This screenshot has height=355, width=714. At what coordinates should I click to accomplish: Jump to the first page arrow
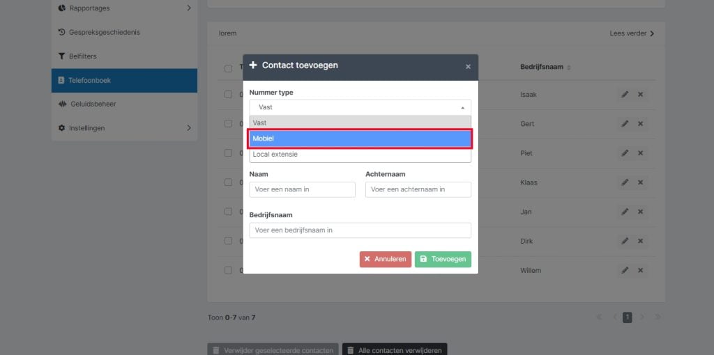(599, 317)
